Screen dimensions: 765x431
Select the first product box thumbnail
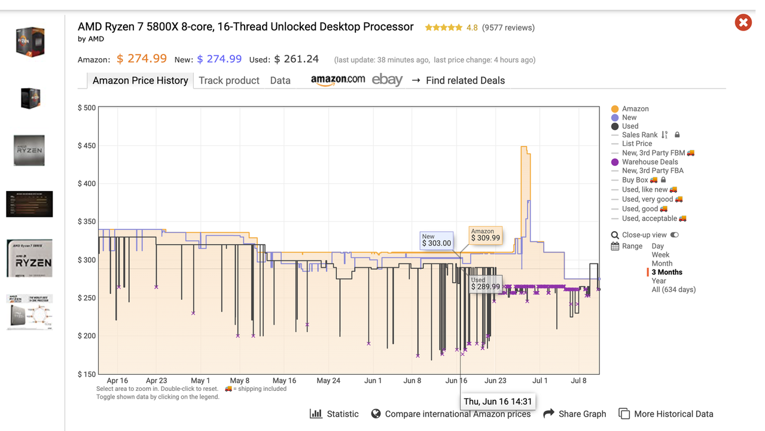click(30, 42)
